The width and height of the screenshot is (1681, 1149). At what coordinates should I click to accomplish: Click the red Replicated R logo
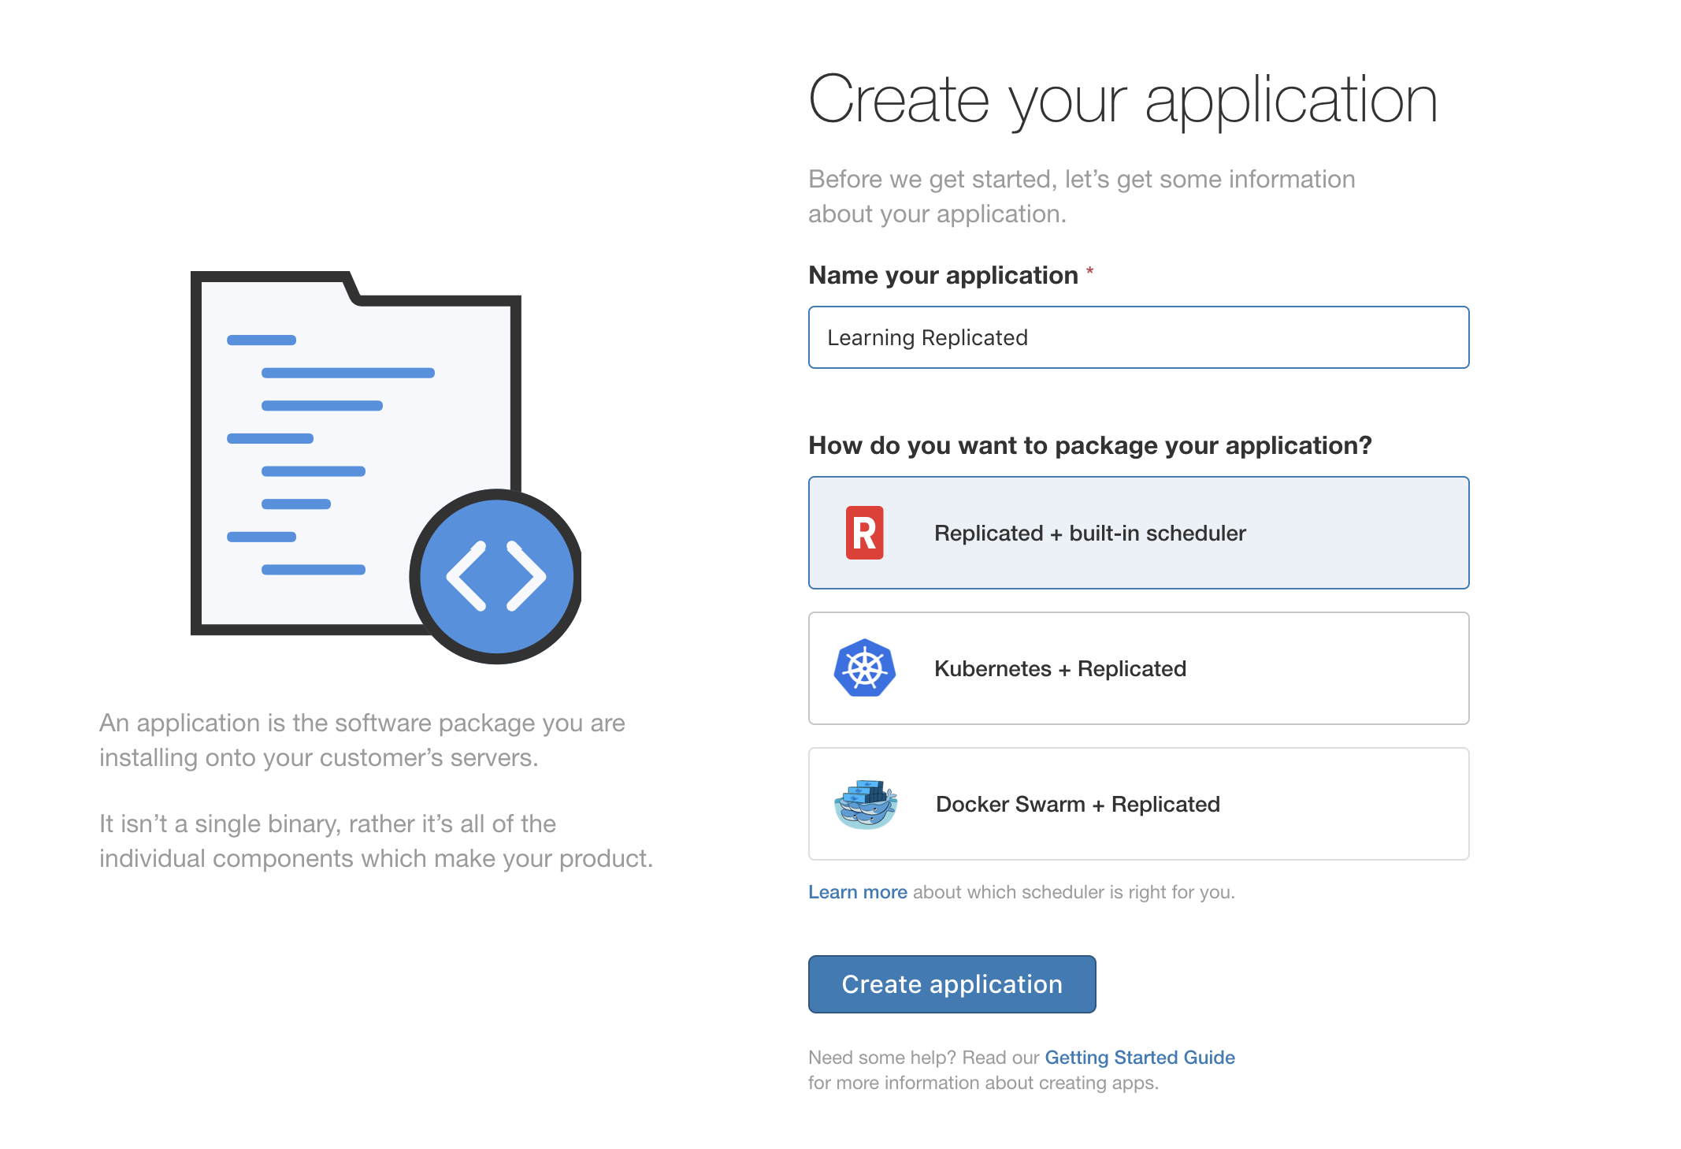pyautogui.click(x=864, y=533)
